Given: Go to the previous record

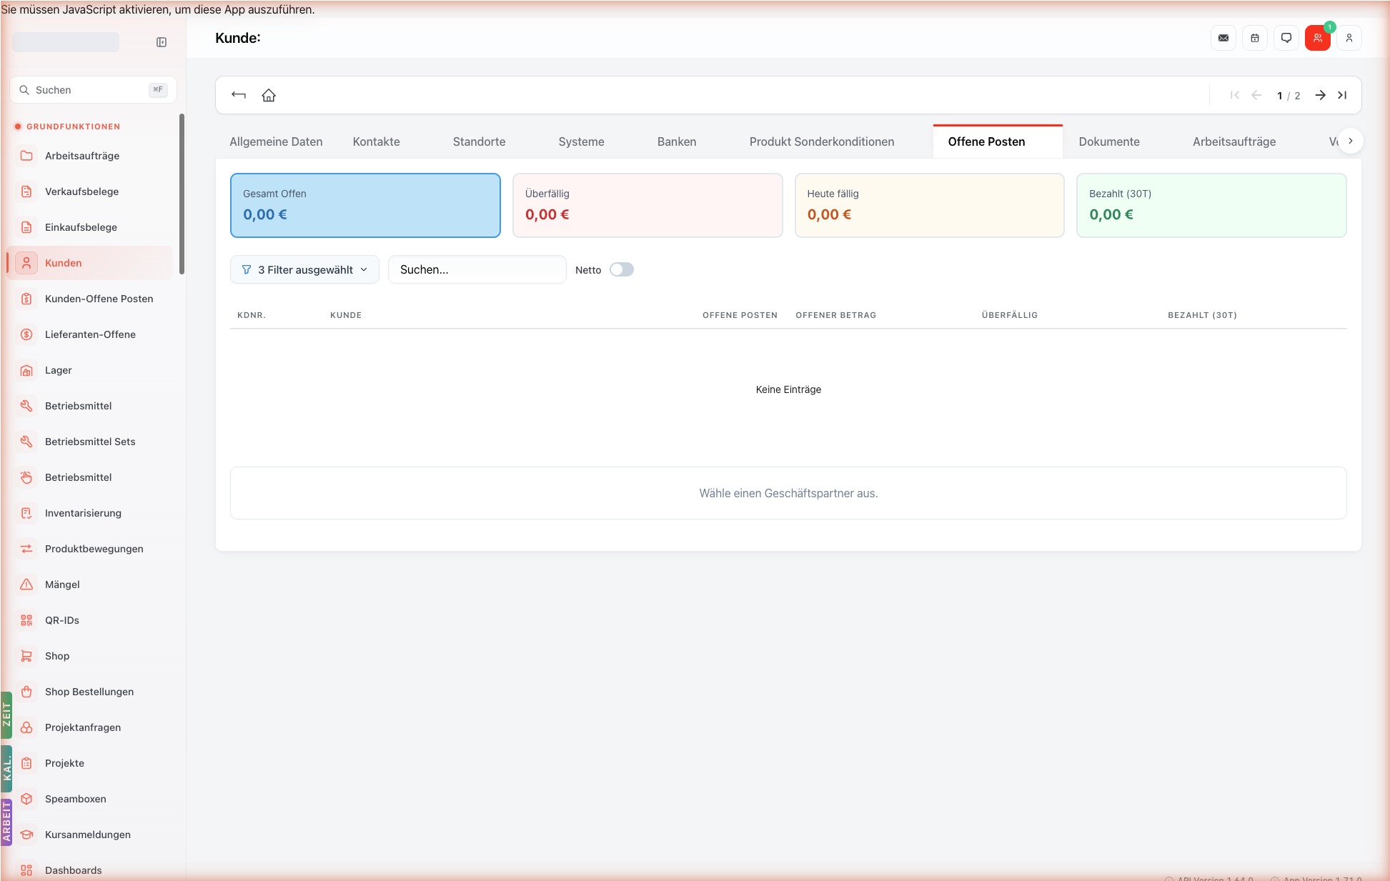Looking at the screenshot, I should tap(1256, 95).
